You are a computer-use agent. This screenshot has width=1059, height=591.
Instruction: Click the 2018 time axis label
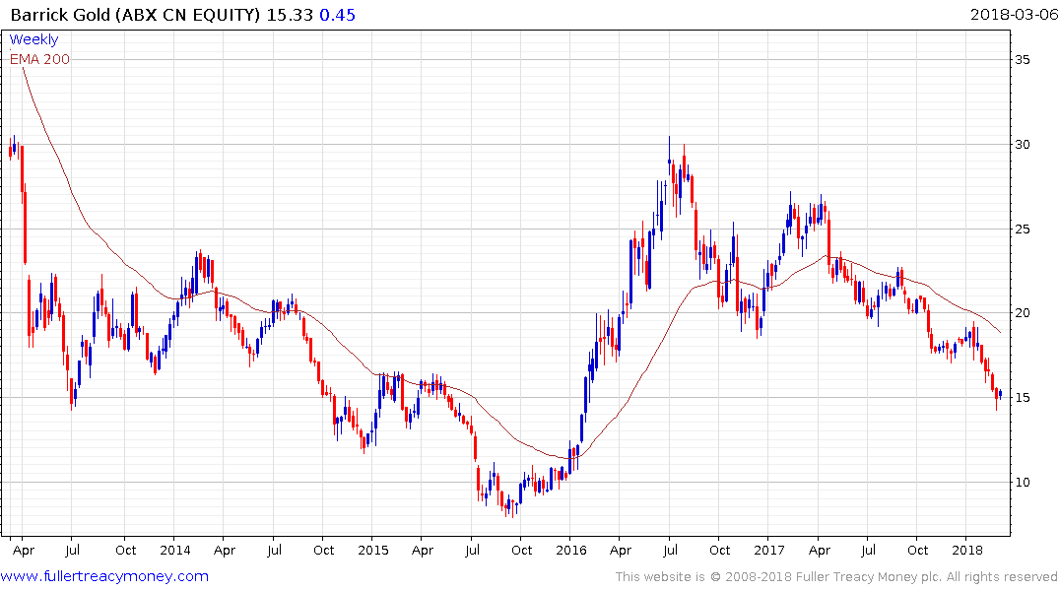[967, 551]
